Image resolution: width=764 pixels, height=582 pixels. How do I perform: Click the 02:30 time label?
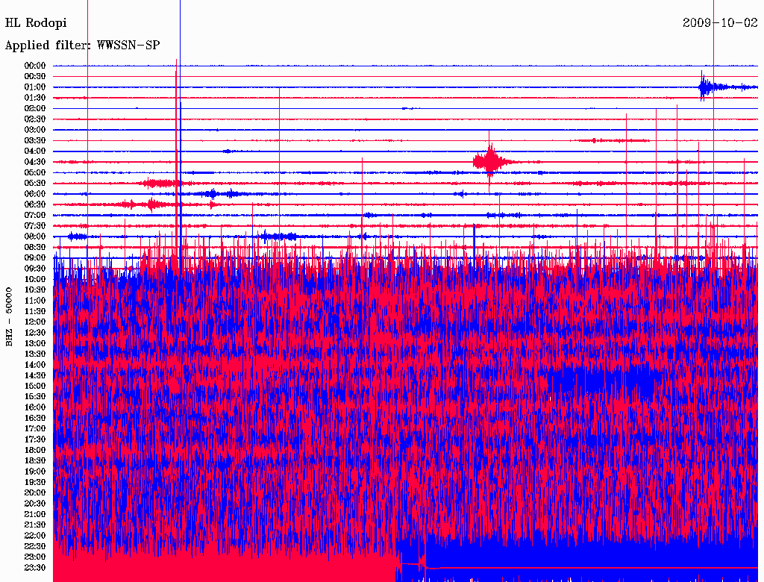pyautogui.click(x=35, y=119)
